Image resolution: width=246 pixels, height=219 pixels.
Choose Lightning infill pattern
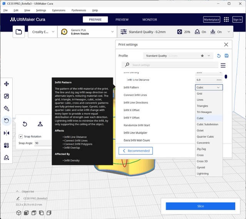coord(209,174)
